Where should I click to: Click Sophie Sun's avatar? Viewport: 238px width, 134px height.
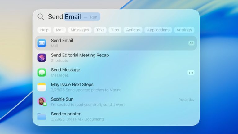42,101
